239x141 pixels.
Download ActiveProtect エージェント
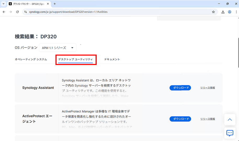coord(180,119)
